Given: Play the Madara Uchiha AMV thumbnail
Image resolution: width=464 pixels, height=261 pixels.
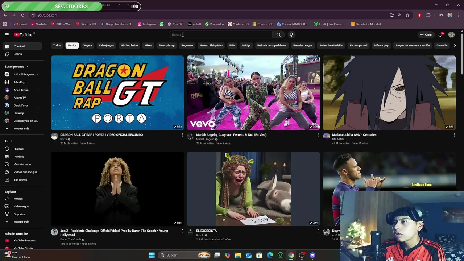Looking at the screenshot, I should click(x=389, y=93).
